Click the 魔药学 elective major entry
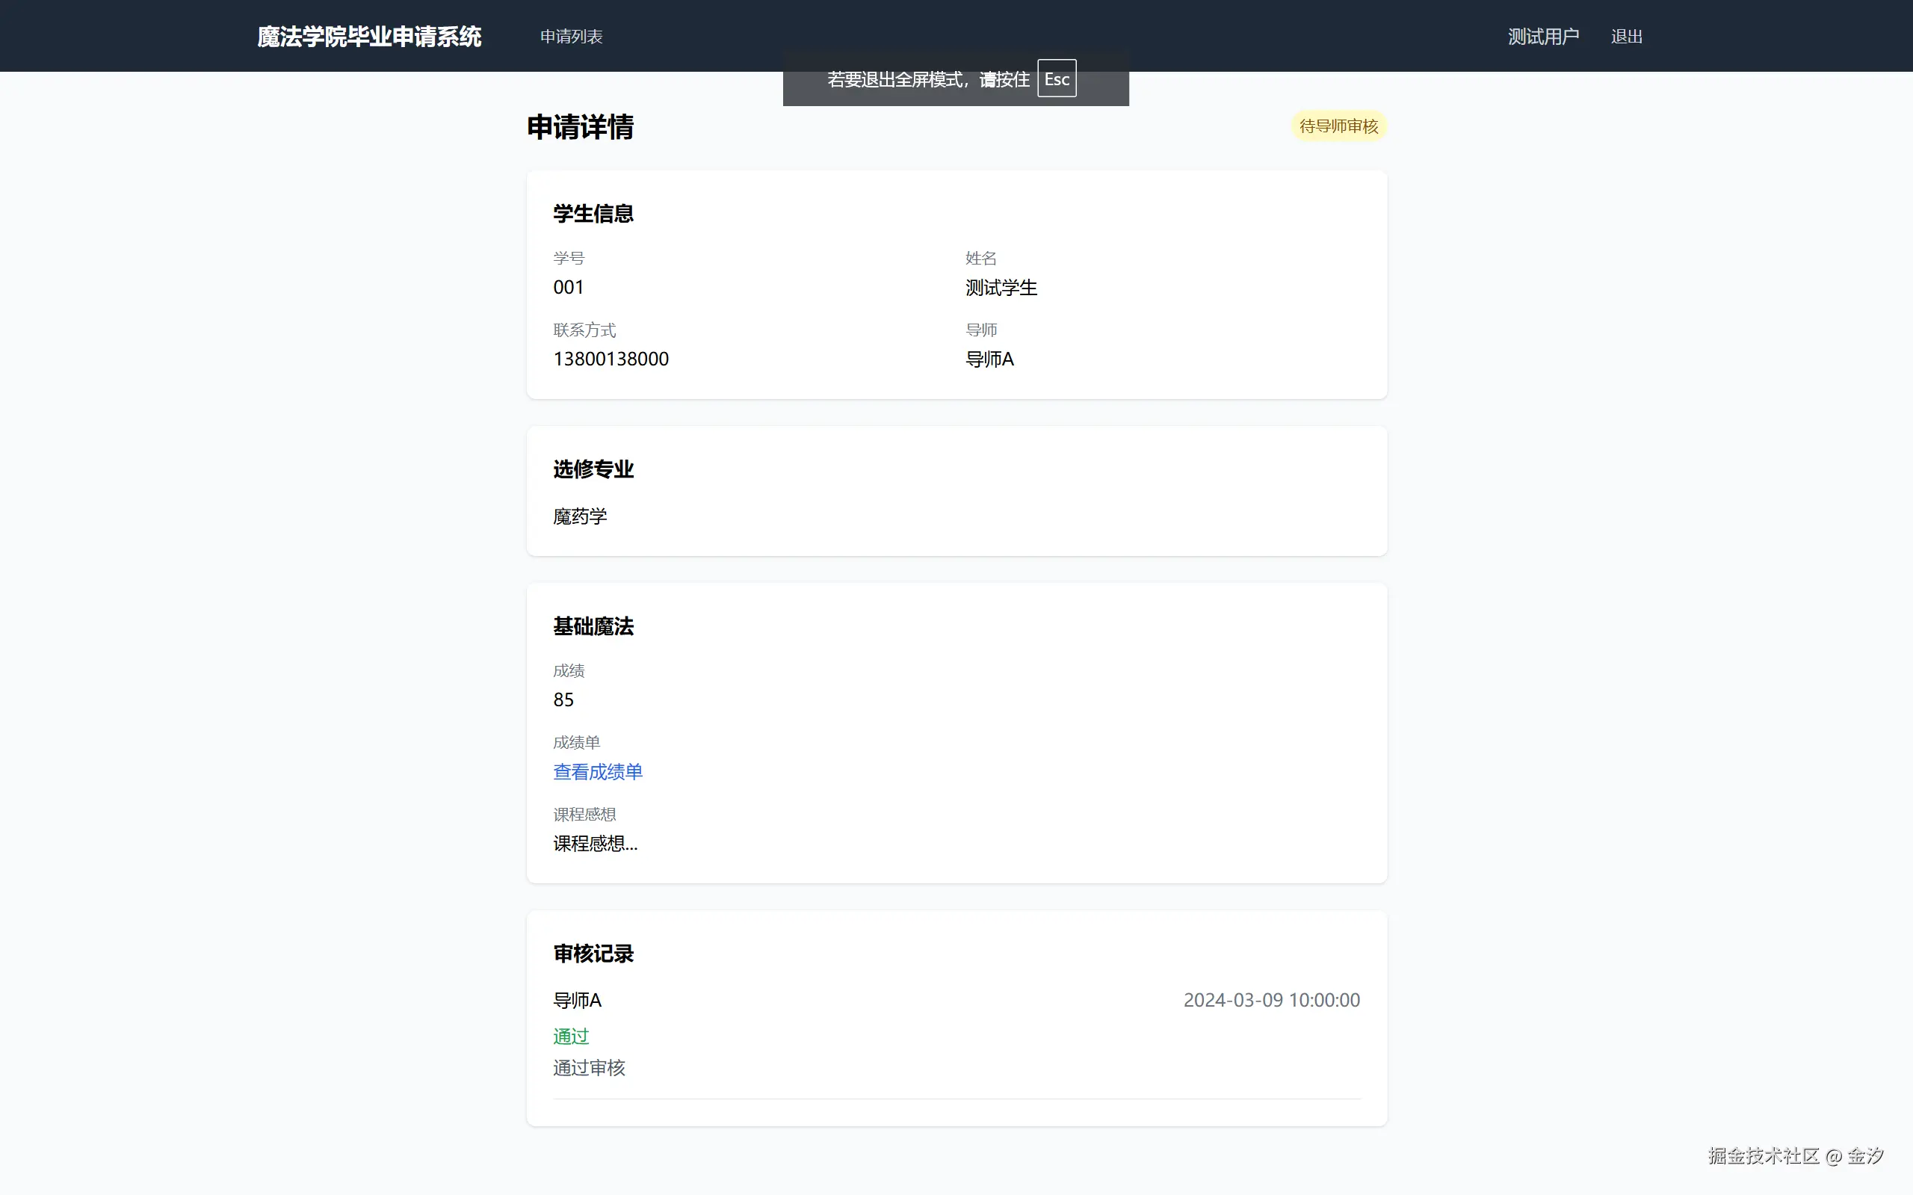 pos(580,516)
